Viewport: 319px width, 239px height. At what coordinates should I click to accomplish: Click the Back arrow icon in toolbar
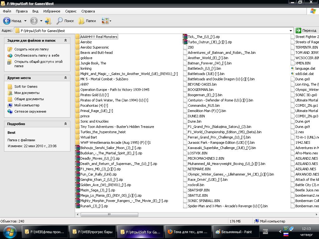click(x=7, y=21)
